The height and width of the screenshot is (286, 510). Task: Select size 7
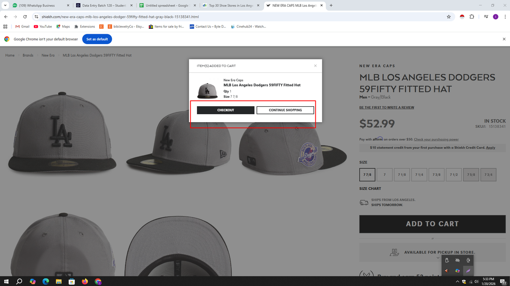[x=384, y=175]
